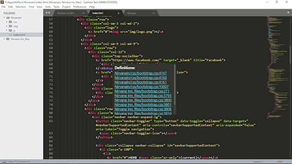Expand the js folder
This screenshot has width=292, height=164.
tap(7, 30)
